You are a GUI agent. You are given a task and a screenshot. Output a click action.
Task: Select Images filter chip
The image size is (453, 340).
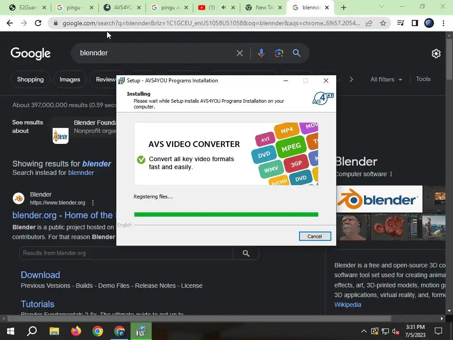69,80
